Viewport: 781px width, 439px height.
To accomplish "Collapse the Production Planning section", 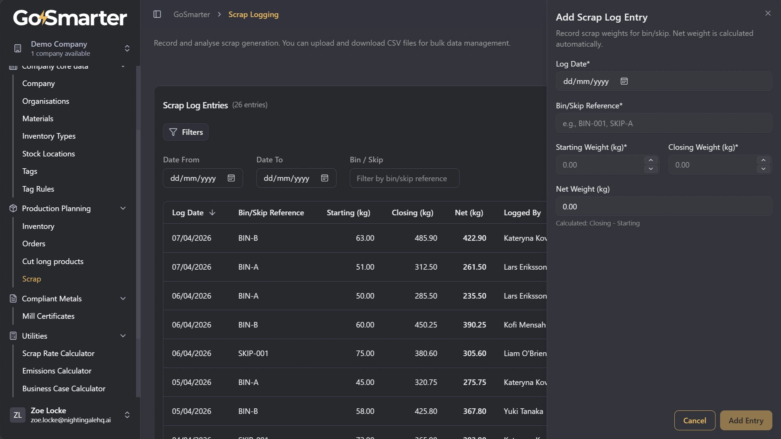I will point(123,208).
